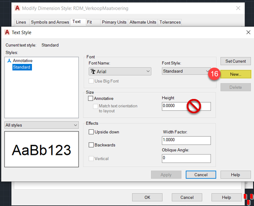Click the AutoCAD logo in Text Style title
This screenshot has height=206, width=254.
pyautogui.click(x=7, y=32)
